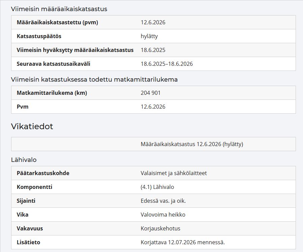
Task: Select the Katsastuspäätös row label
Action: click(39, 36)
